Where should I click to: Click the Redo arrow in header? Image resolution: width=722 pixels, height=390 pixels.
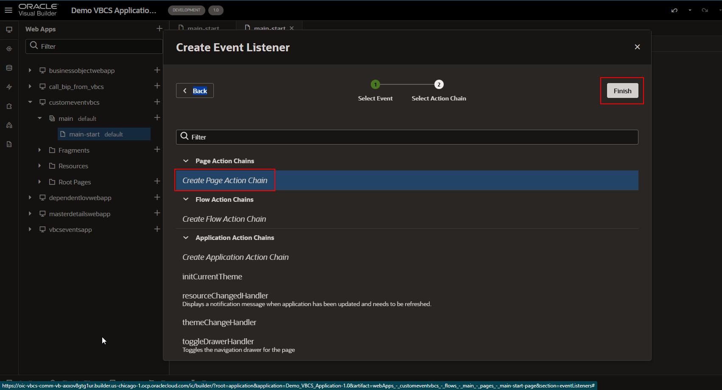[705, 10]
